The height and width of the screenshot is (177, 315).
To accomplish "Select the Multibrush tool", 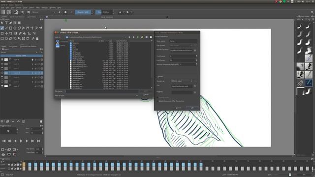I will tap(41, 28).
